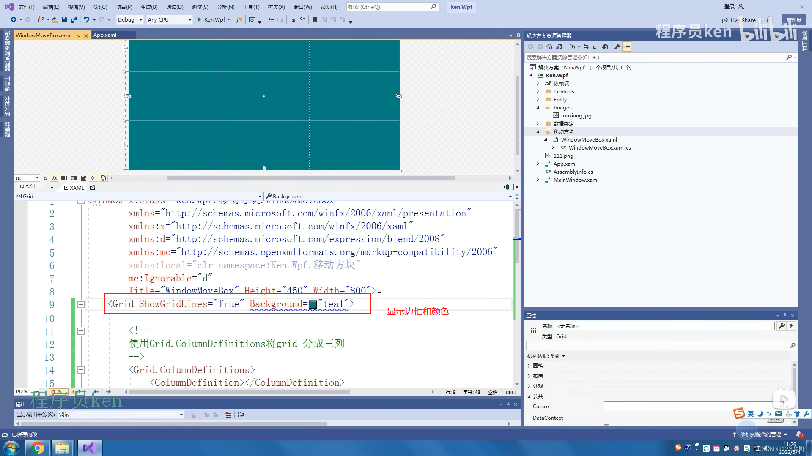
Task: Click the Save All toolbar icon
Action: [74, 20]
